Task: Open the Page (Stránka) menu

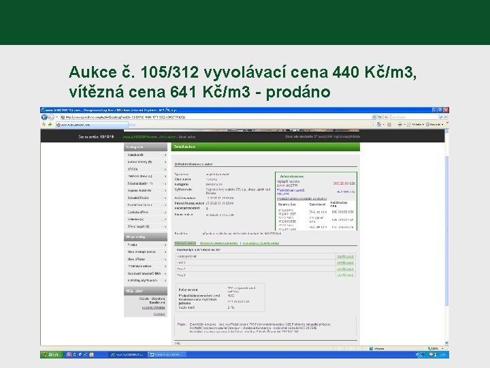Action: [415, 125]
